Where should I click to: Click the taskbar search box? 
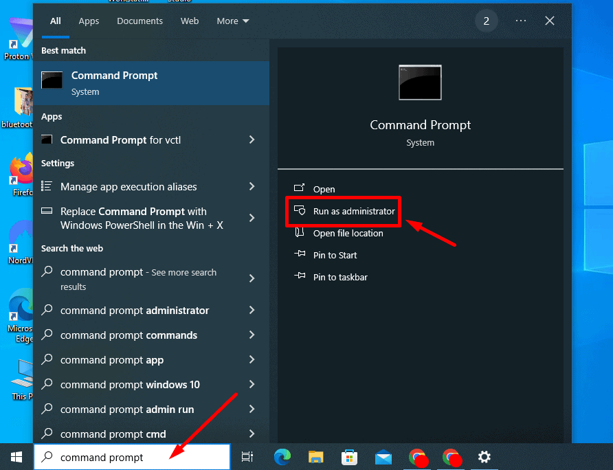click(x=132, y=457)
